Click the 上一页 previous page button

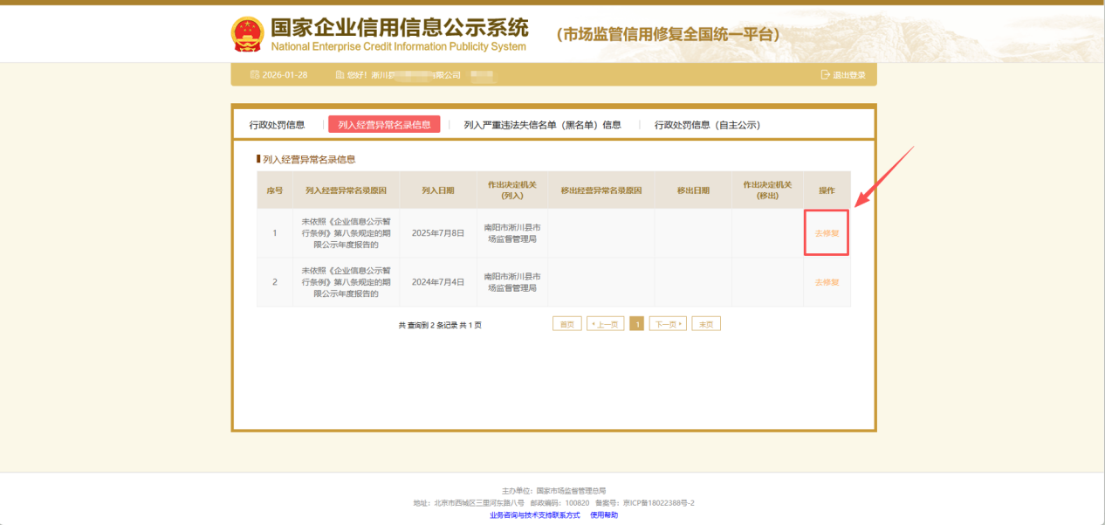605,324
